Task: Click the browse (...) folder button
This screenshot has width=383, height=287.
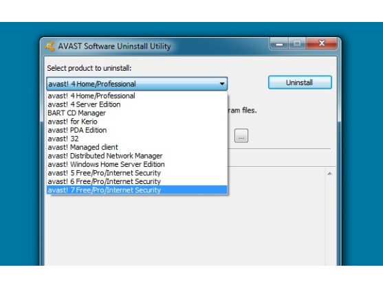Action: [241, 135]
